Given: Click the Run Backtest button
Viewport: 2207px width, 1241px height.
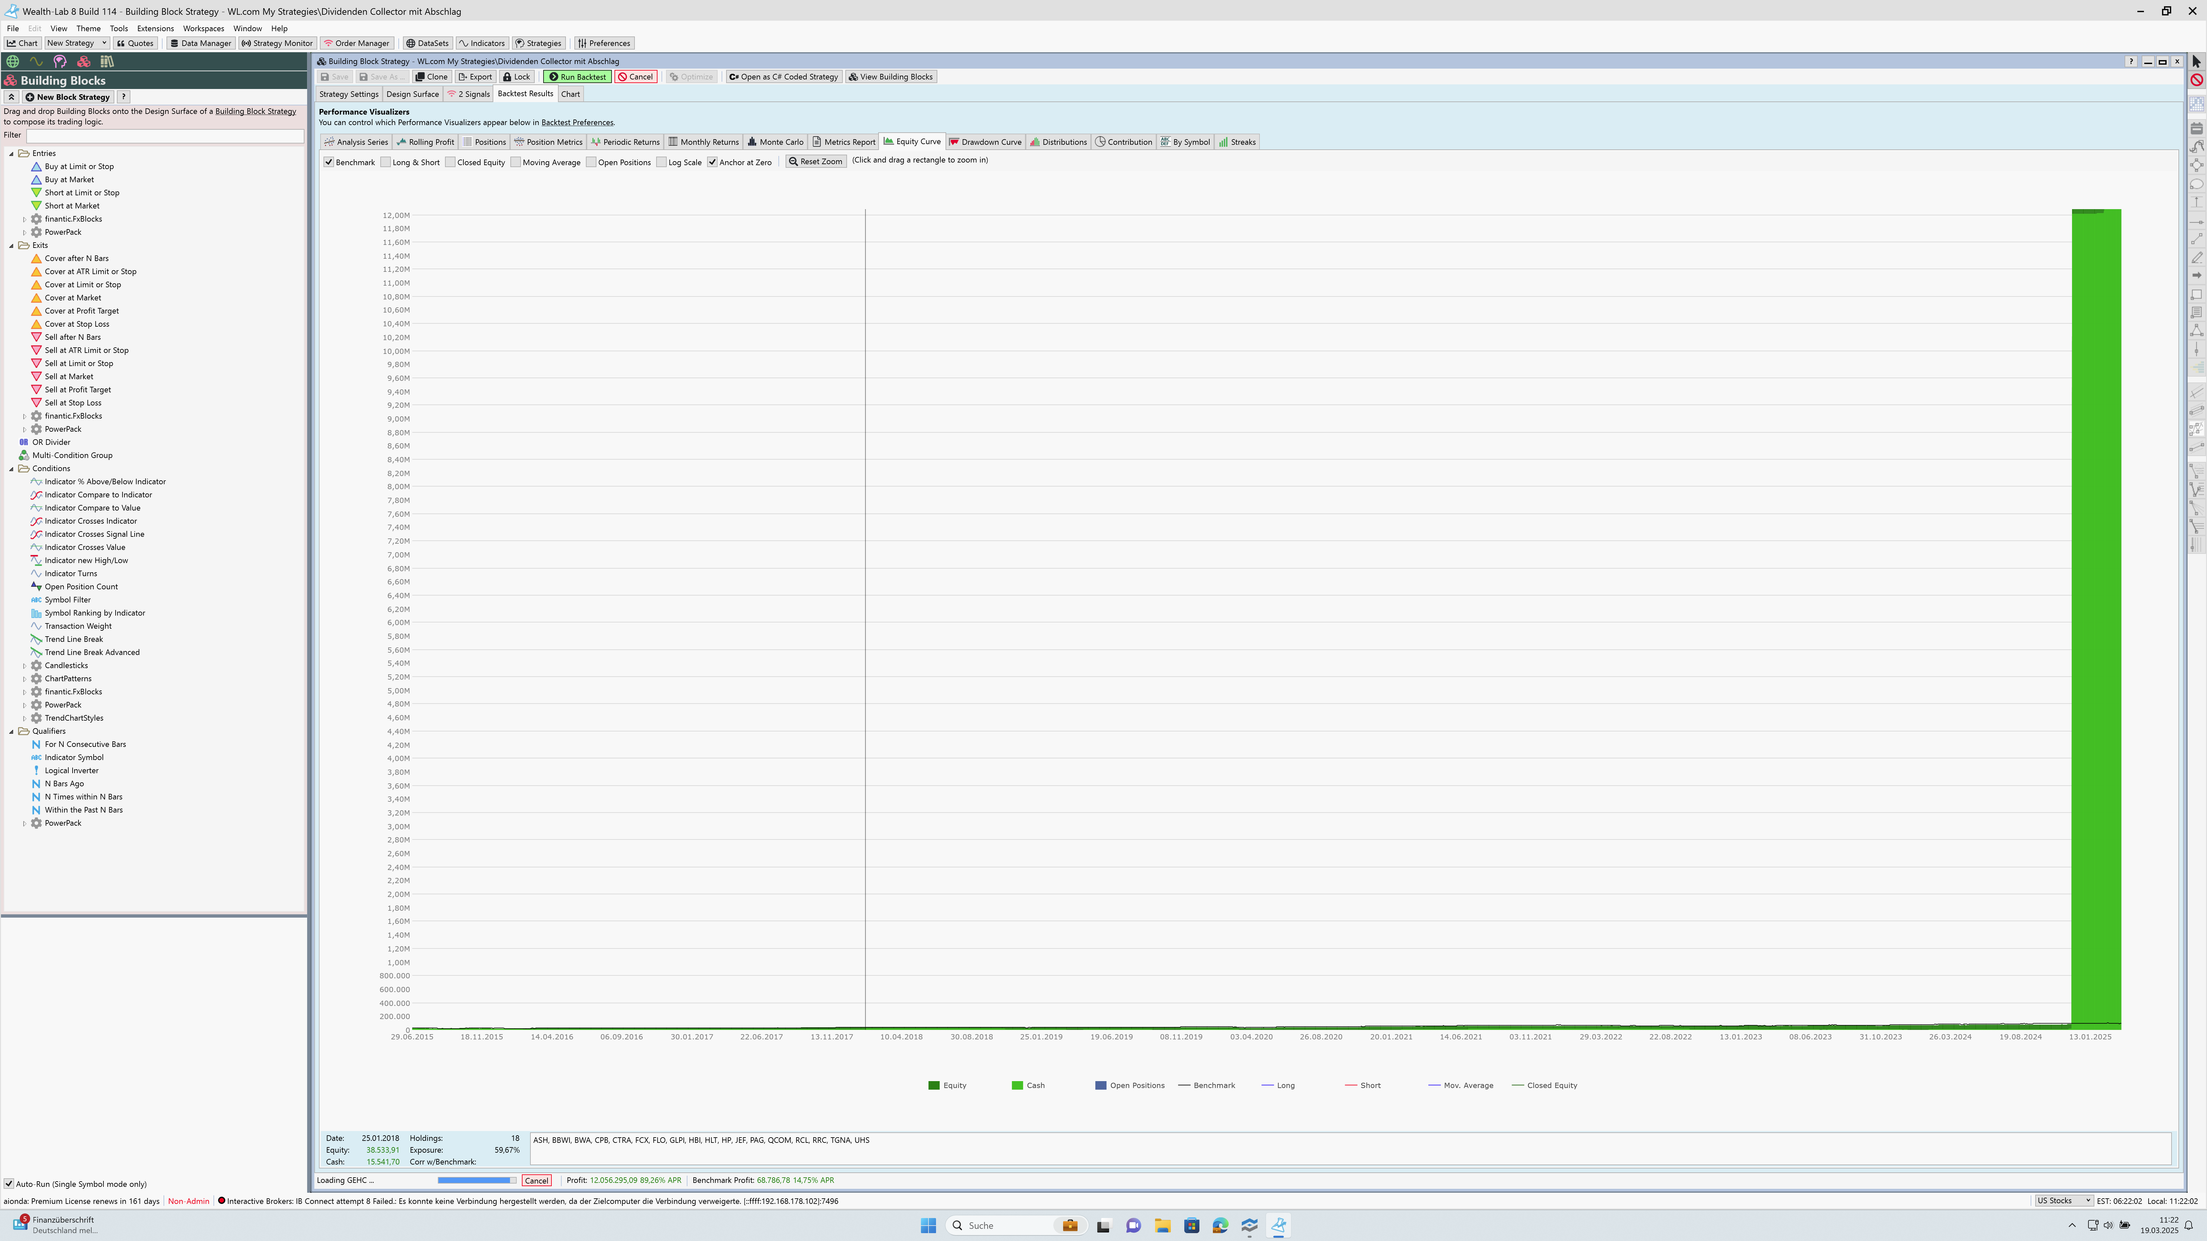Looking at the screenshot, I should (577, 77).
